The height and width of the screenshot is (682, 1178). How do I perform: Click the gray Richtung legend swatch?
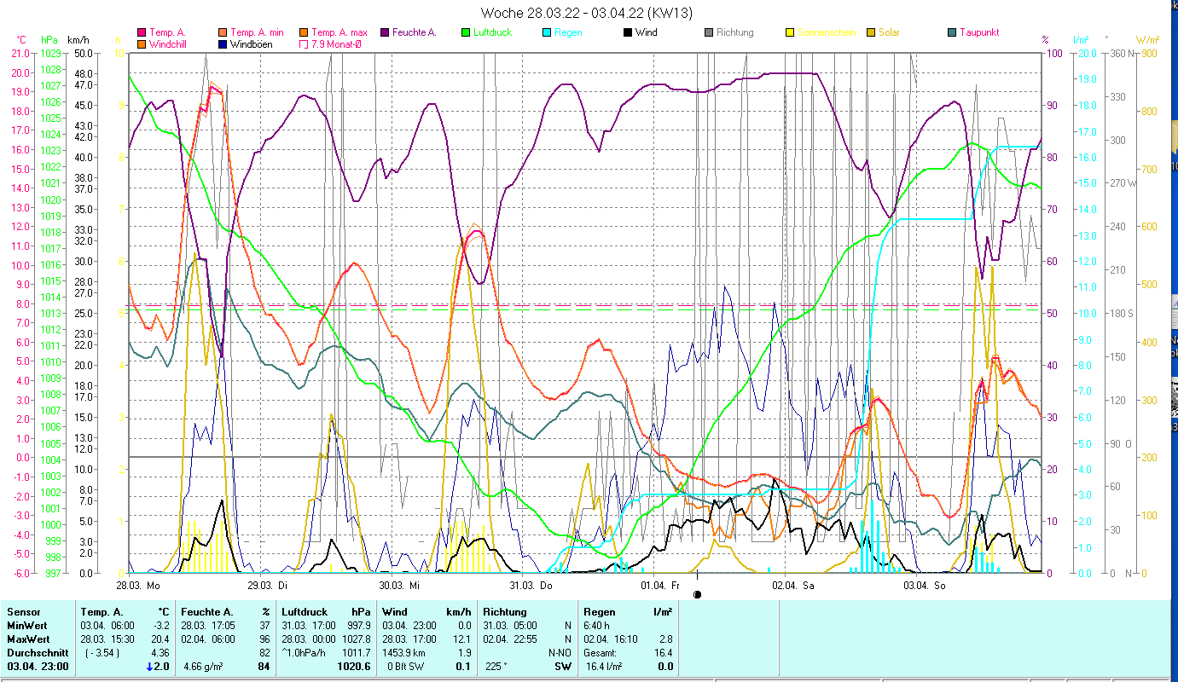tap(708, 32)
